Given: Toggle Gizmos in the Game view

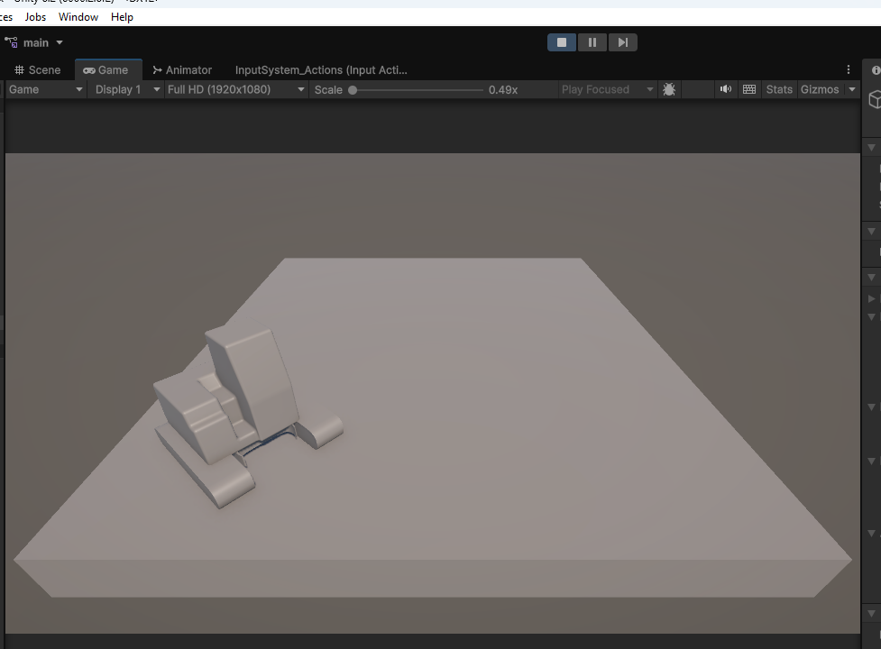Looking at the screenshot, I should pyautogui.click(x=820, y=90).
